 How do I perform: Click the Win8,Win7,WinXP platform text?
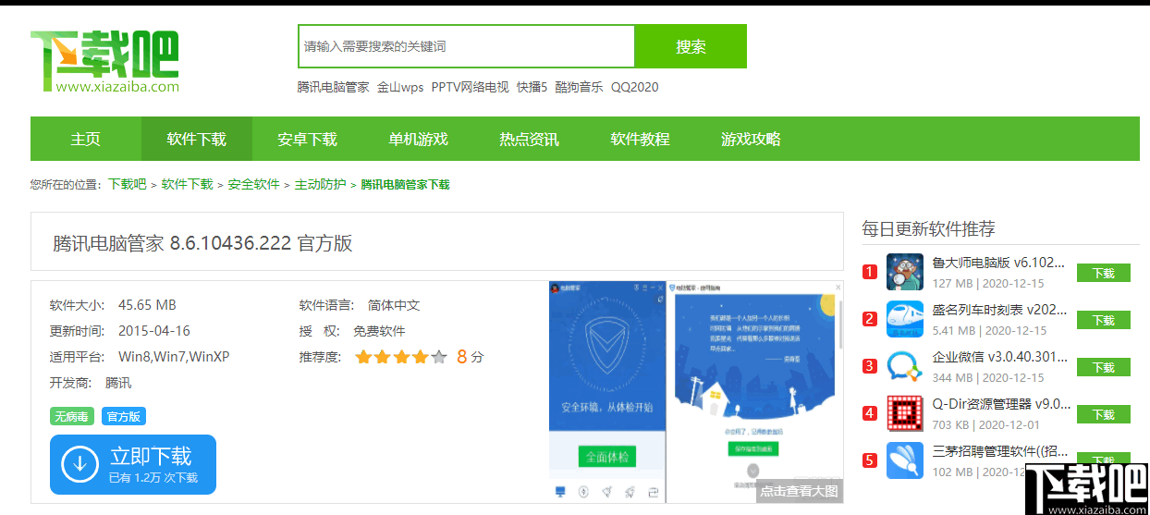coord(174,357)
